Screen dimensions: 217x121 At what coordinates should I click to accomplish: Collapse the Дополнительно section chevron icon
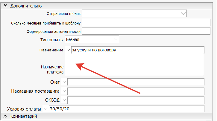tap(5, 6)
